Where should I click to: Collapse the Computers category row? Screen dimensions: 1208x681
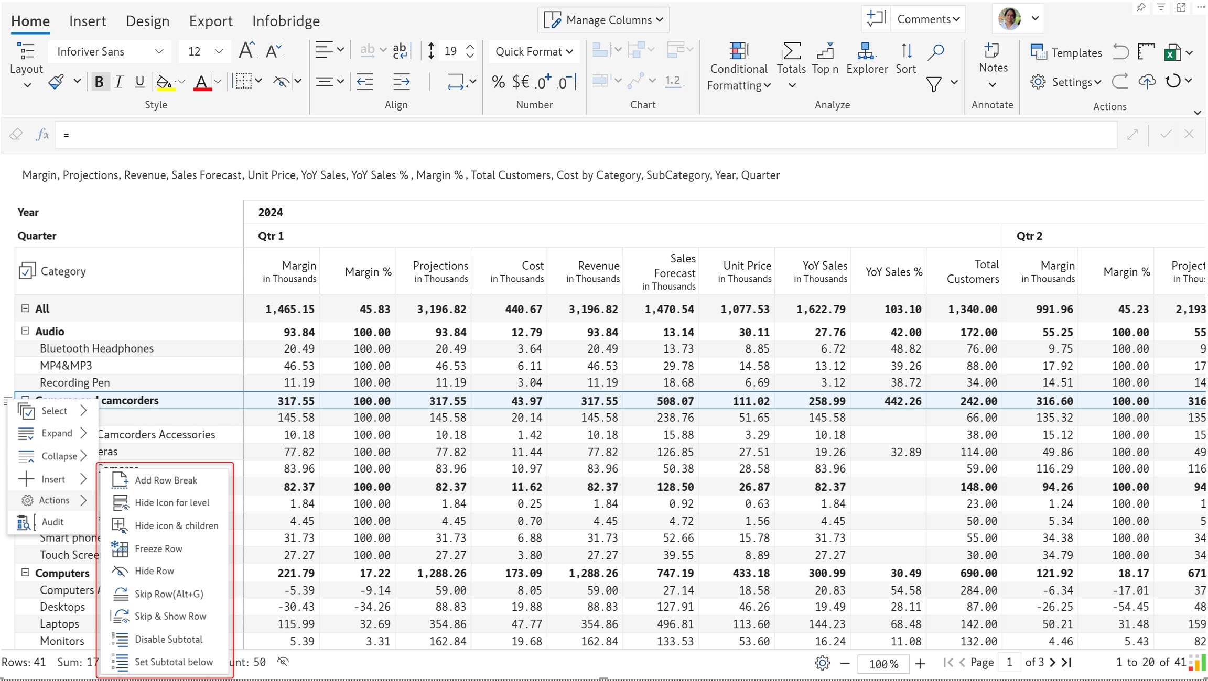25,573
